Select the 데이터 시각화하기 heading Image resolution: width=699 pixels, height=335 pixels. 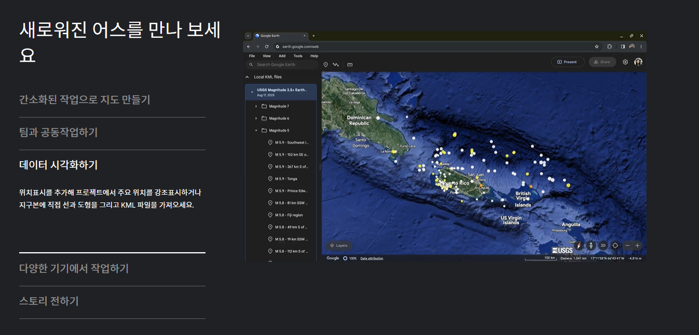[x=58, y=165]
